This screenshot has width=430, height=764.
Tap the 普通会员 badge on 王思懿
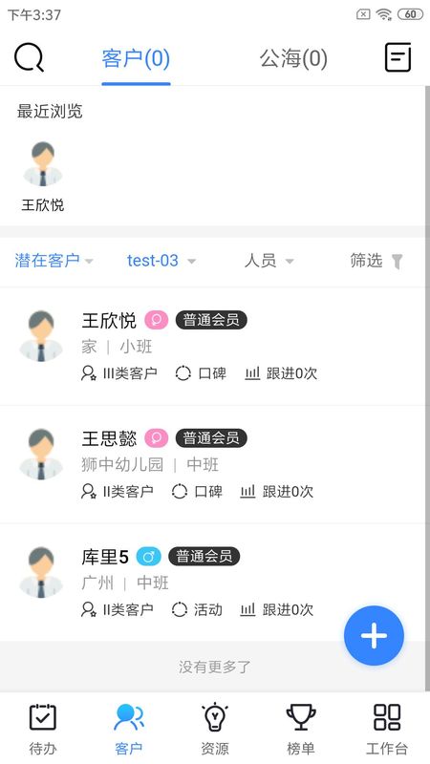[211, 438]
